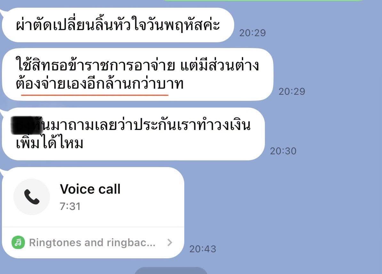
Task: Tap the green bubble edge at top
Action: [x=263, y=1]
